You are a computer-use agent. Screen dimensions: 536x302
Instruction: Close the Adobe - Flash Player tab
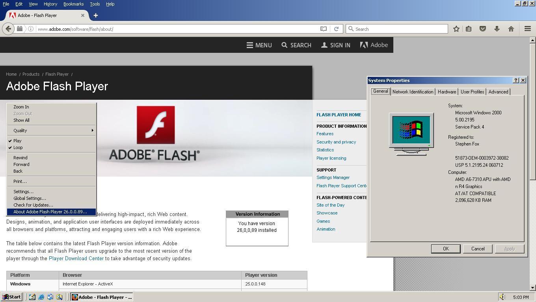coord(83,15)
